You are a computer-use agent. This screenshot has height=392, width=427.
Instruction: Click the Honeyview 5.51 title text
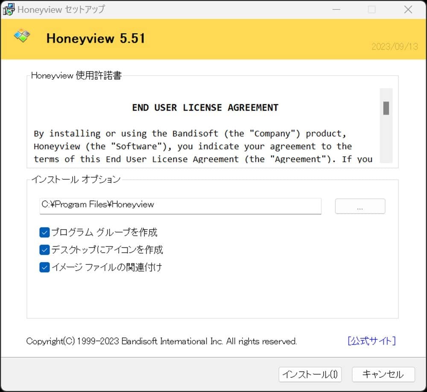[x=96, y=38]
